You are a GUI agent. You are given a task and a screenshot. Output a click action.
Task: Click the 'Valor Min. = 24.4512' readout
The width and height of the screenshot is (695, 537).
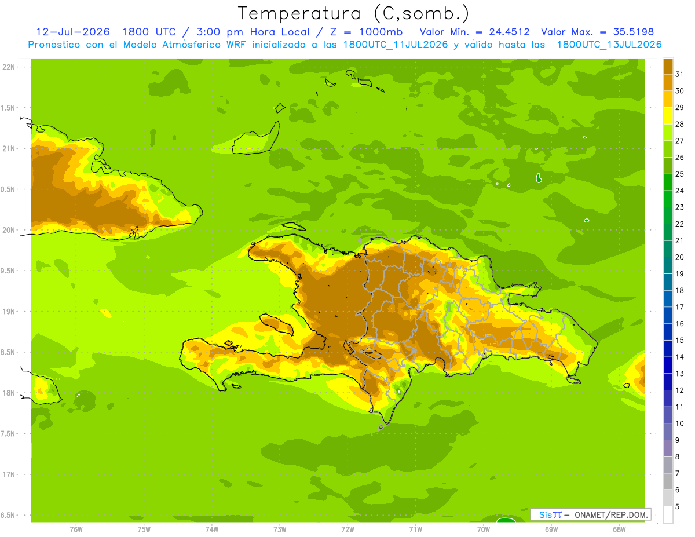coord(474,32)
